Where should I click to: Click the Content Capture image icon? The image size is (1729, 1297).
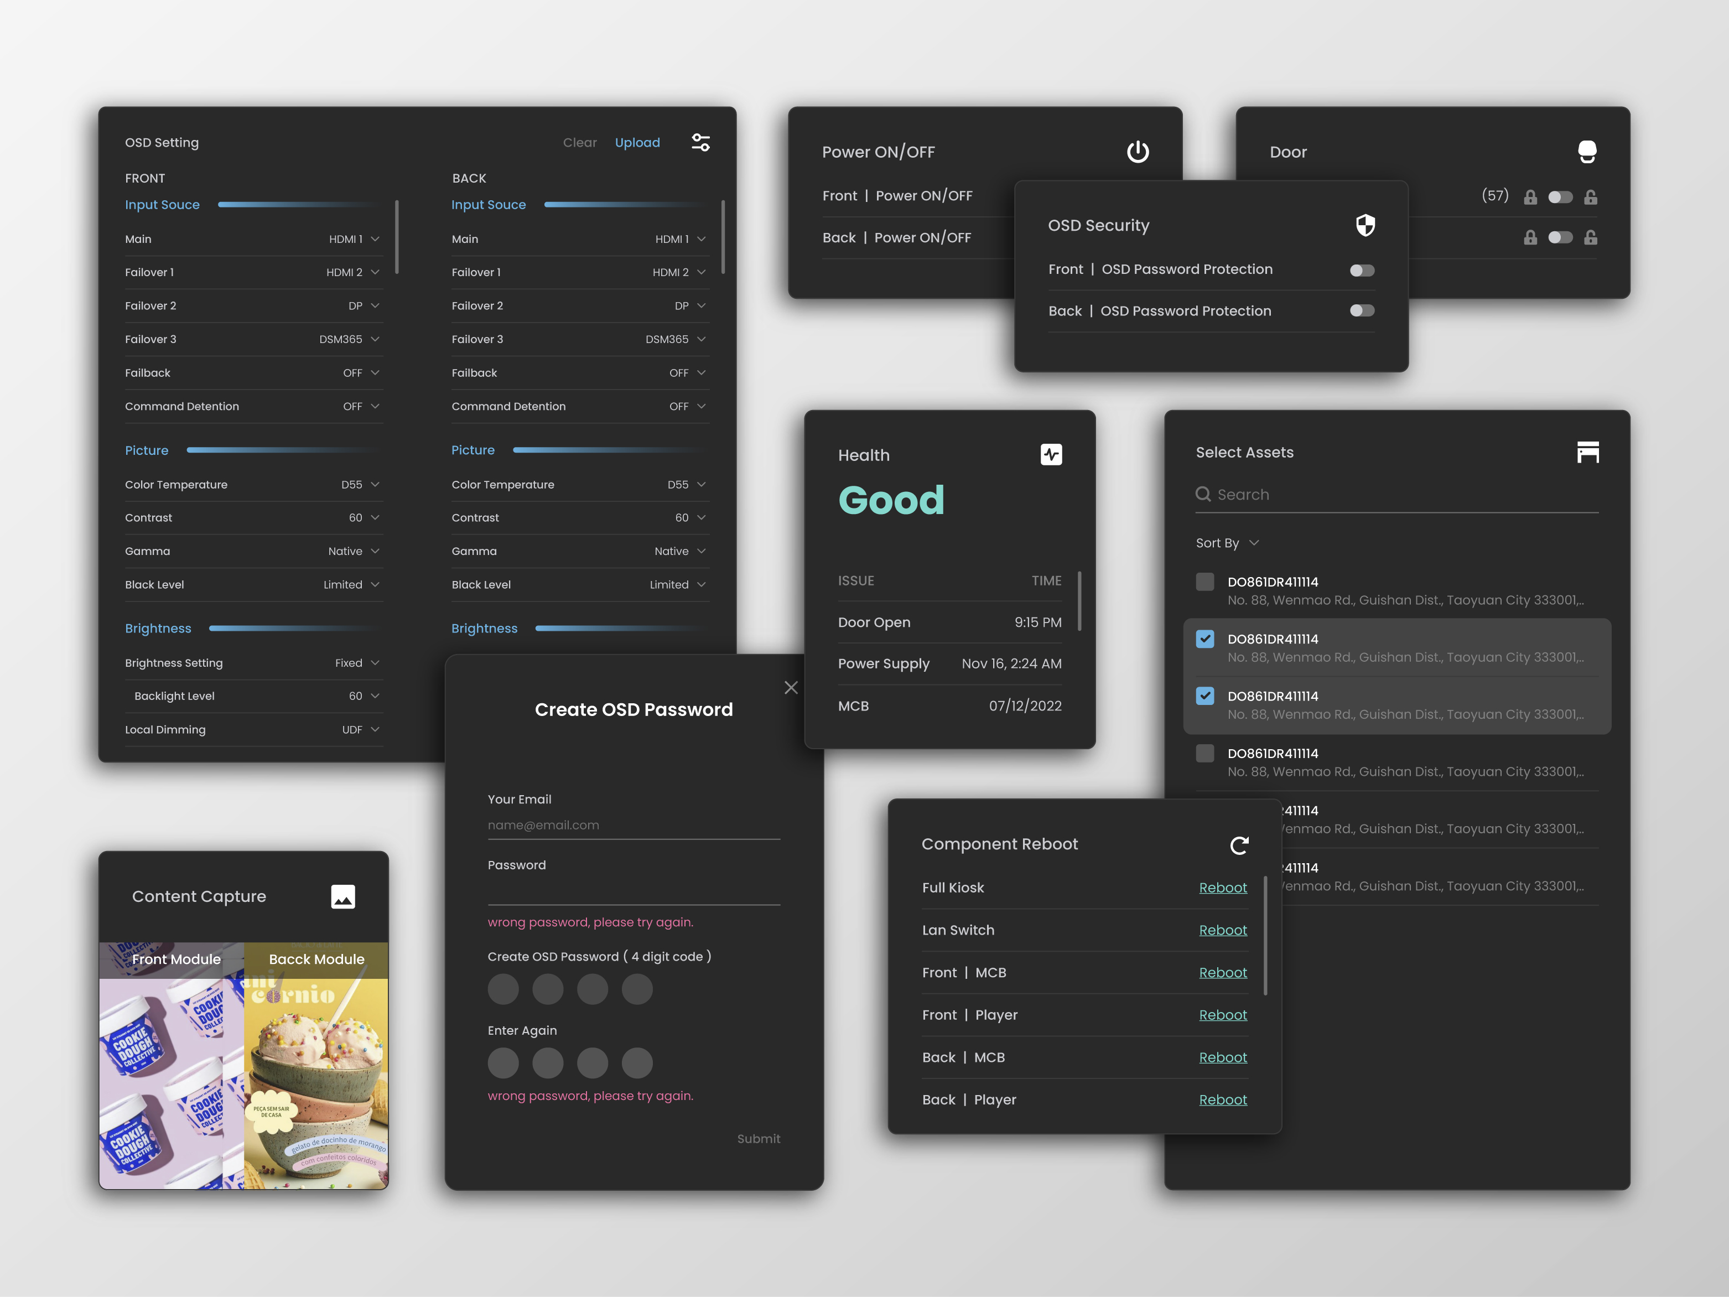(342, 895)
